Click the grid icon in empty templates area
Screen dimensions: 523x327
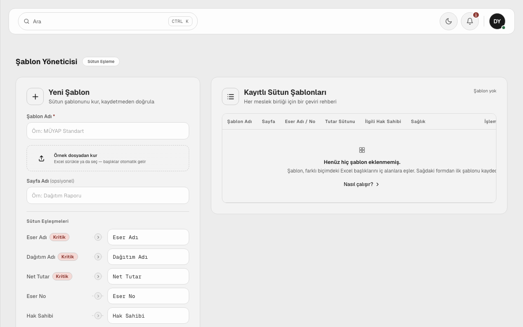(362, 150)
